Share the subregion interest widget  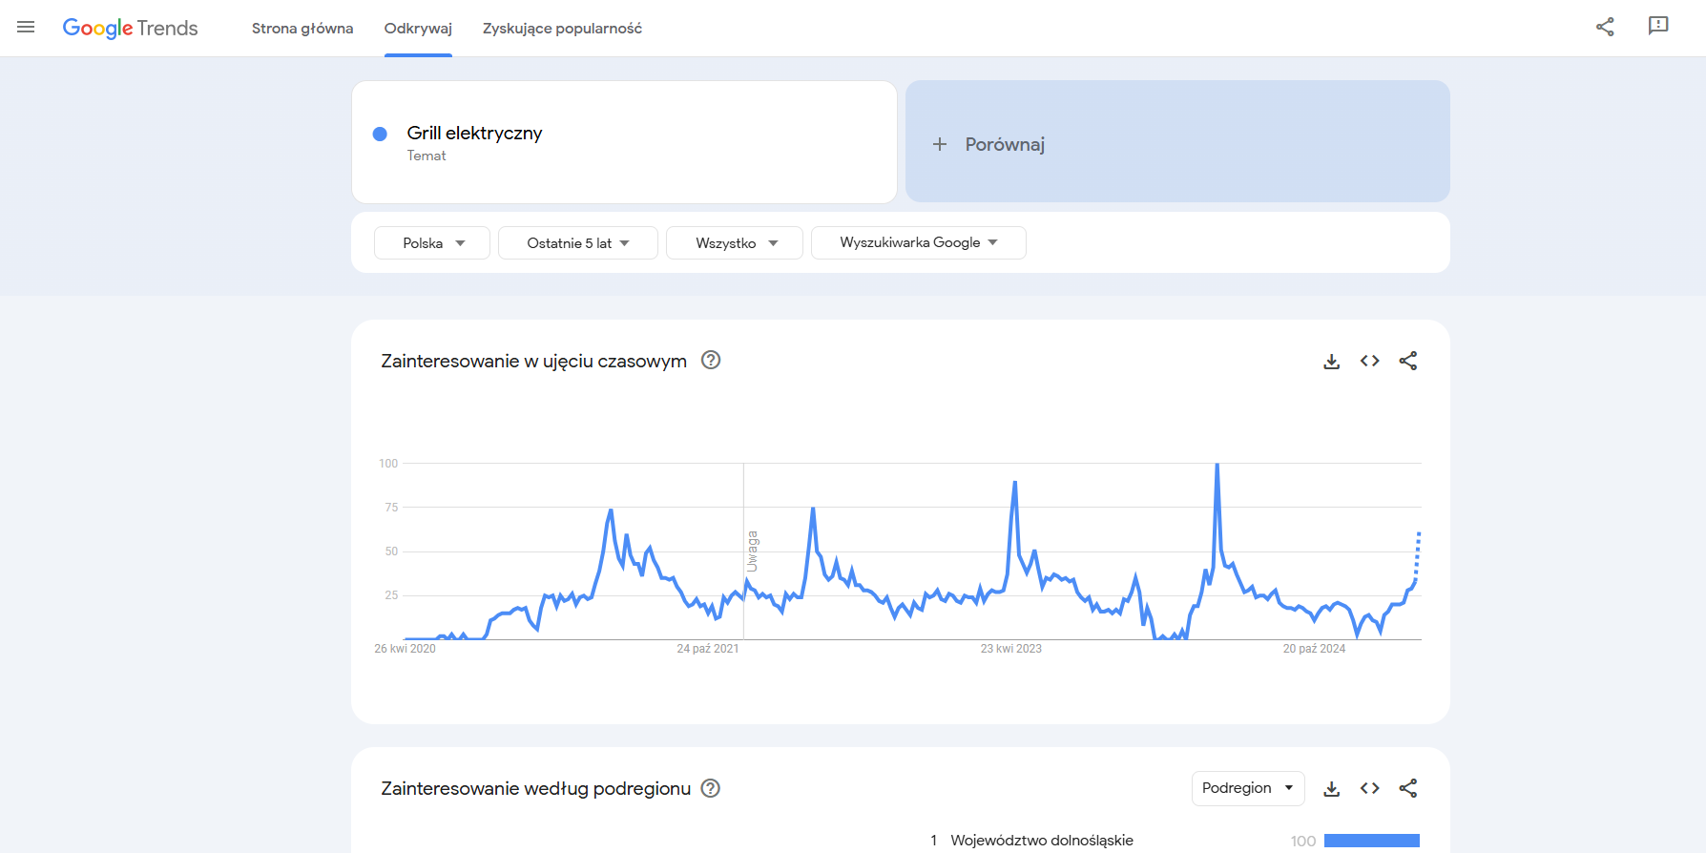pos(1408,788)
